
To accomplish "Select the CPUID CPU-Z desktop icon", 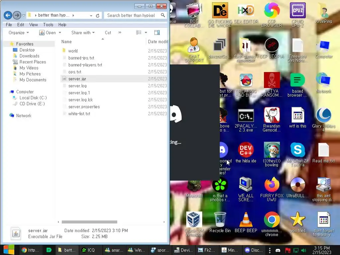I will 297,15.
